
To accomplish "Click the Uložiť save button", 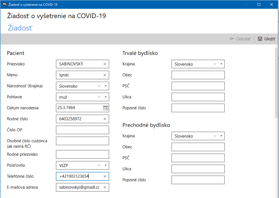I will click(x=267, y=39).
